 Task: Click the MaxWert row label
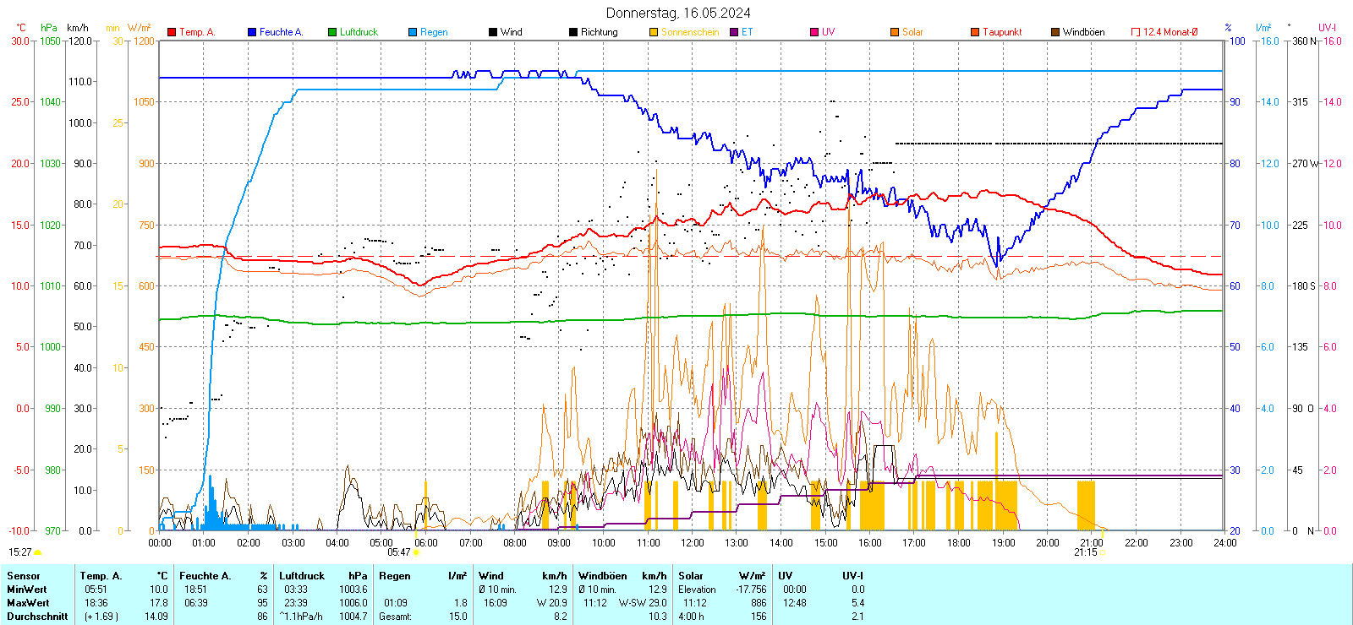pos(28,603)
